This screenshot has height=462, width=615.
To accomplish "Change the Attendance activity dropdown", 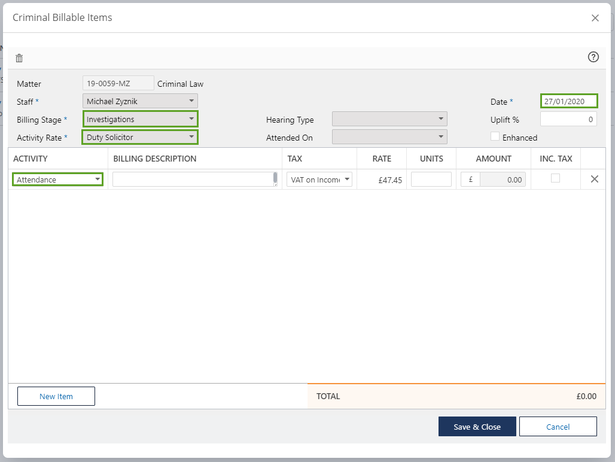I will point(57,179).
